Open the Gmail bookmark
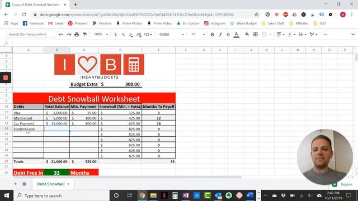 (56, 23)
